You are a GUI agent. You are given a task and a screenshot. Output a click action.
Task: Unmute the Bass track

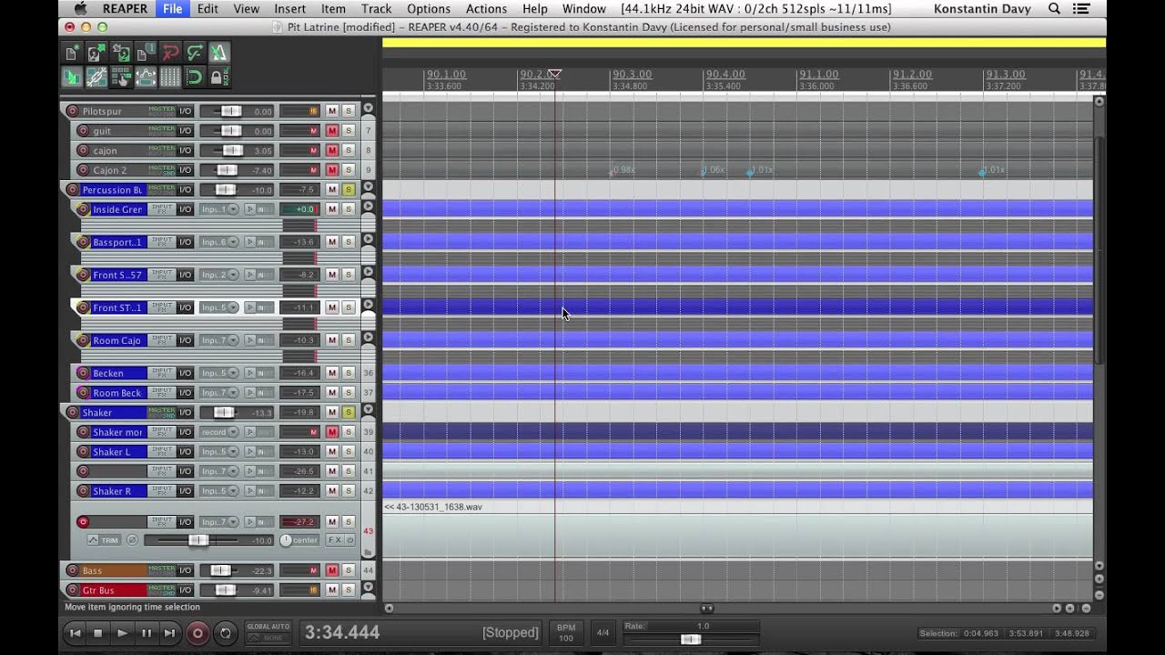[x=332, y=570]
